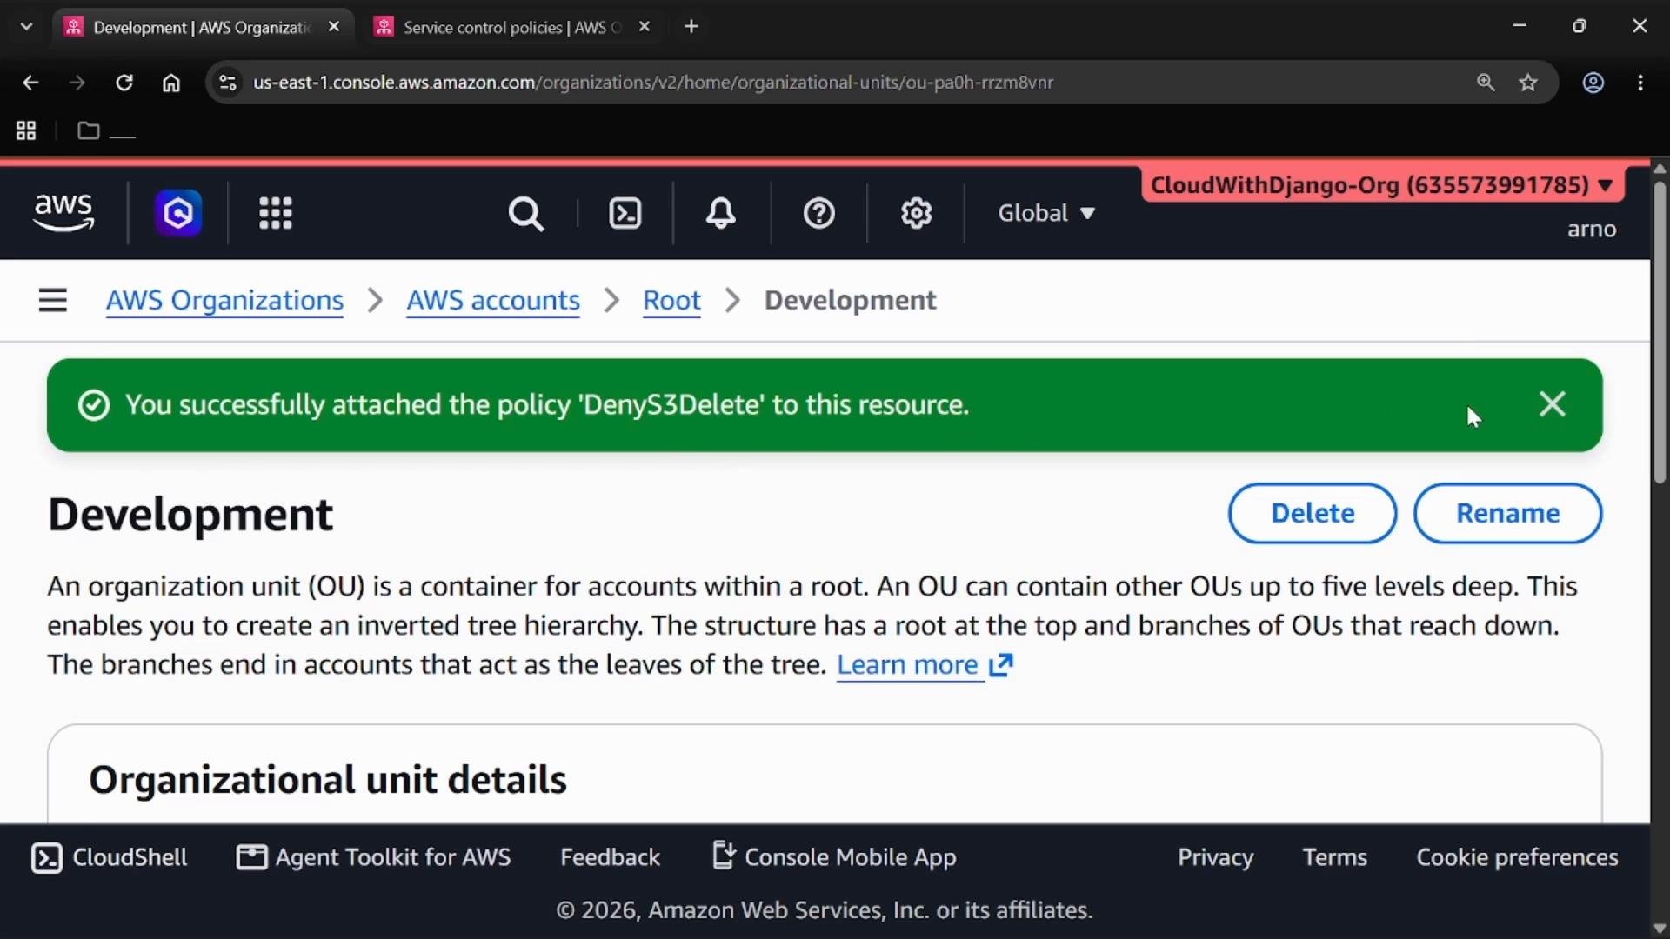Go to AWS accounts breadcrumb
Screen dimensions: 1670x939
point(493,301)
